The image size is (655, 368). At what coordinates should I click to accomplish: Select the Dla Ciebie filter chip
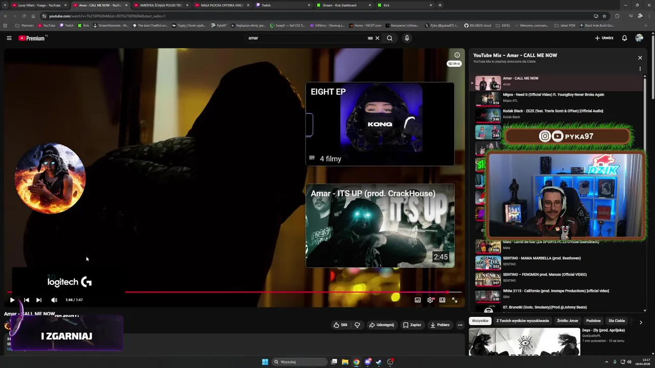point(617,320)
